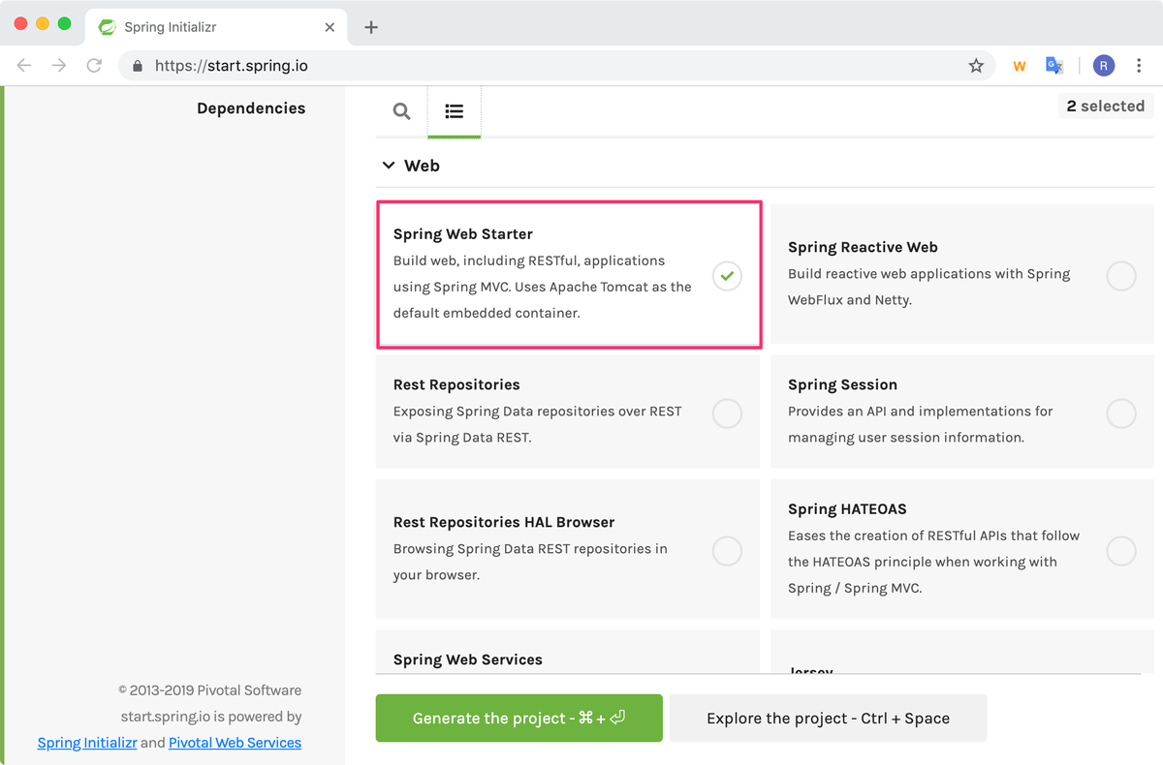Click the Web category heading text

click(422, 166)
